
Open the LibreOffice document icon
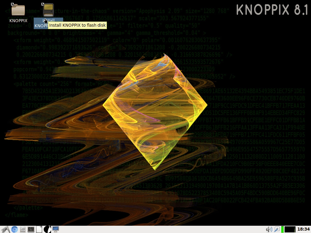39,229
